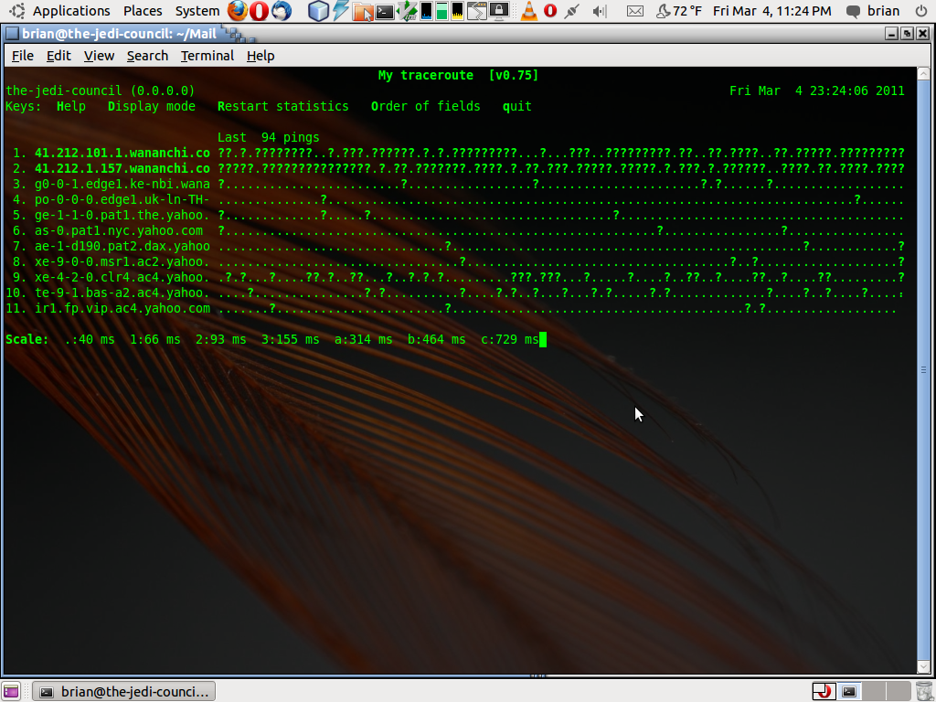Viewport: 936px width, 702px height.
Task: Switch to second workspace with terminal
Action: pyautogui.click(x=848, y=691)
